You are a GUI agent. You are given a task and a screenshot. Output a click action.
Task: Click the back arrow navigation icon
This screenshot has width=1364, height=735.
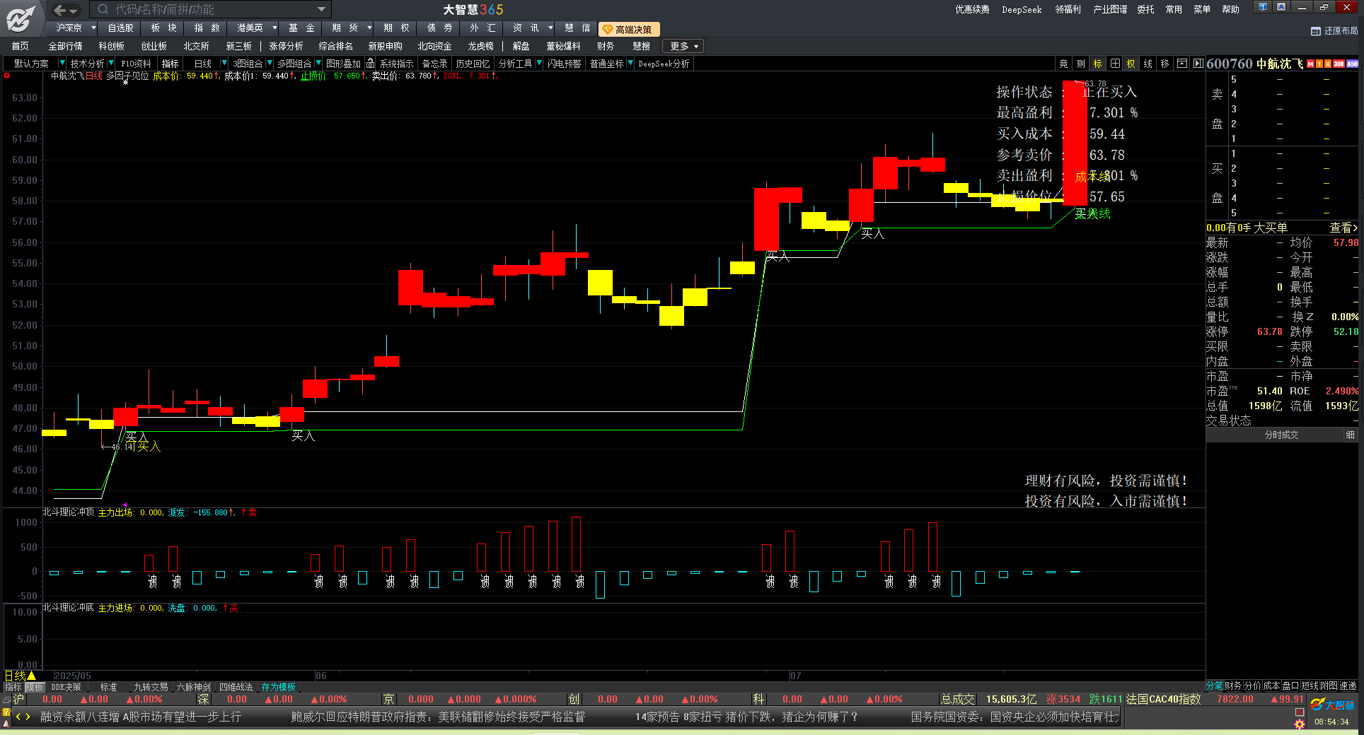click(60, 10)
